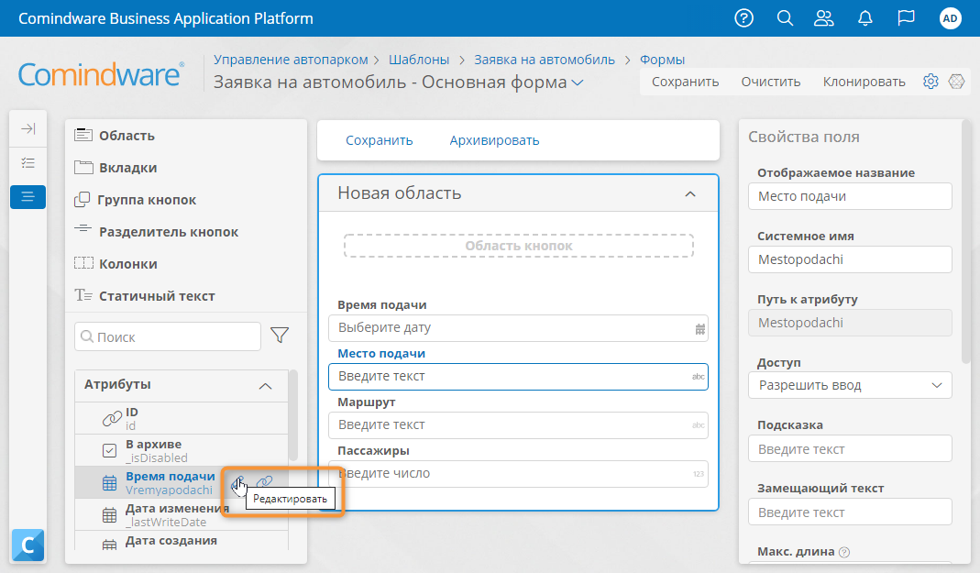980x573 pixels.
Task: Open the users group icon
Action: tap(824, 18)
